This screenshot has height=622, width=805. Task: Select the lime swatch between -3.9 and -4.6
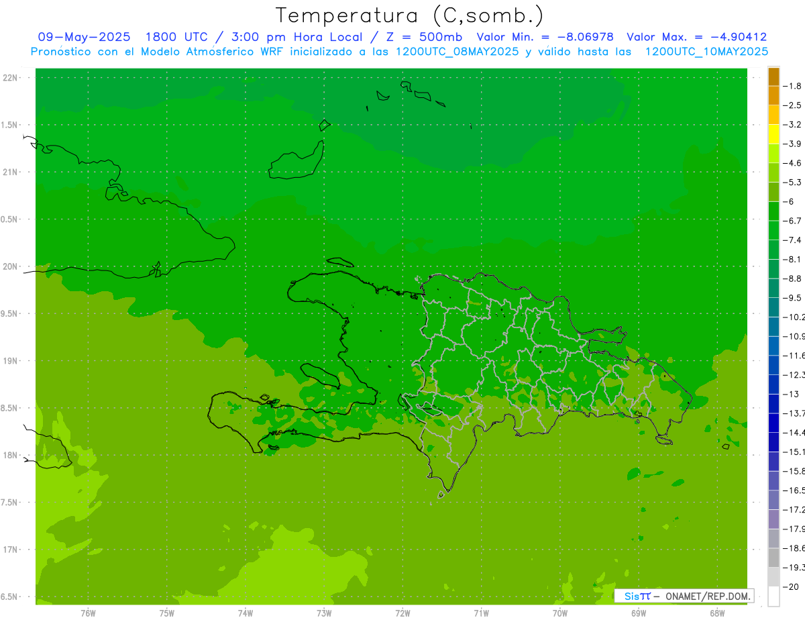773,153
